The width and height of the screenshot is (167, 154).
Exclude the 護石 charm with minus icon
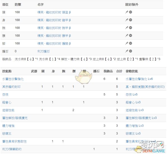(130, 51)
